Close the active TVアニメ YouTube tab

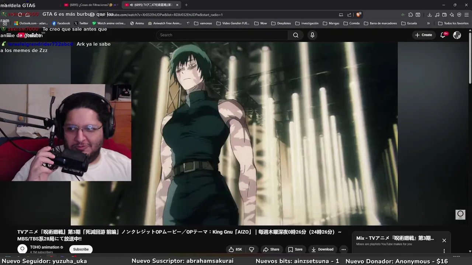[x=177, y=5]
